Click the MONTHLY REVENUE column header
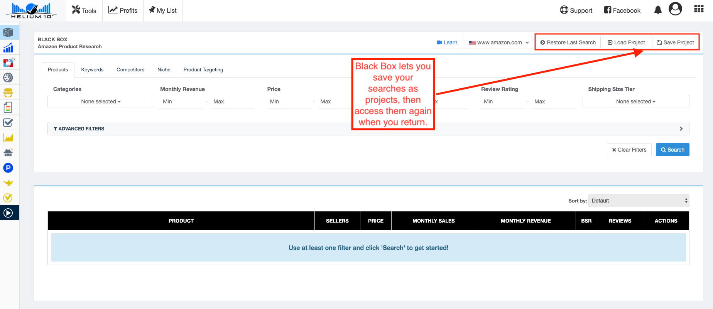The width and height of the screenshot is (713, 309). (x=526, y=221)
